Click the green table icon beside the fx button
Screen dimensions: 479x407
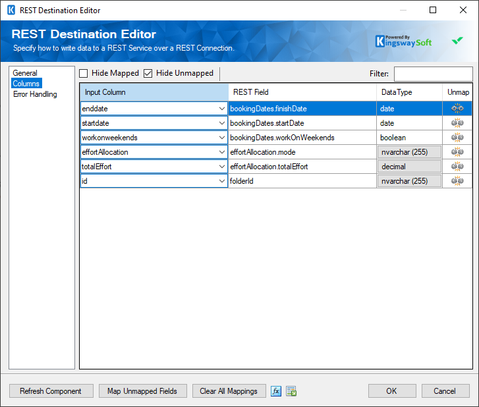click(291, 391)
